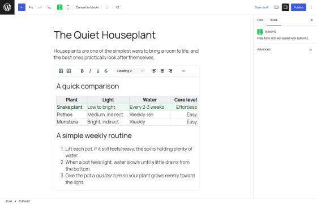
Task: Click the Weekly cell in Monstera row
Action: [x=150, y=122]
